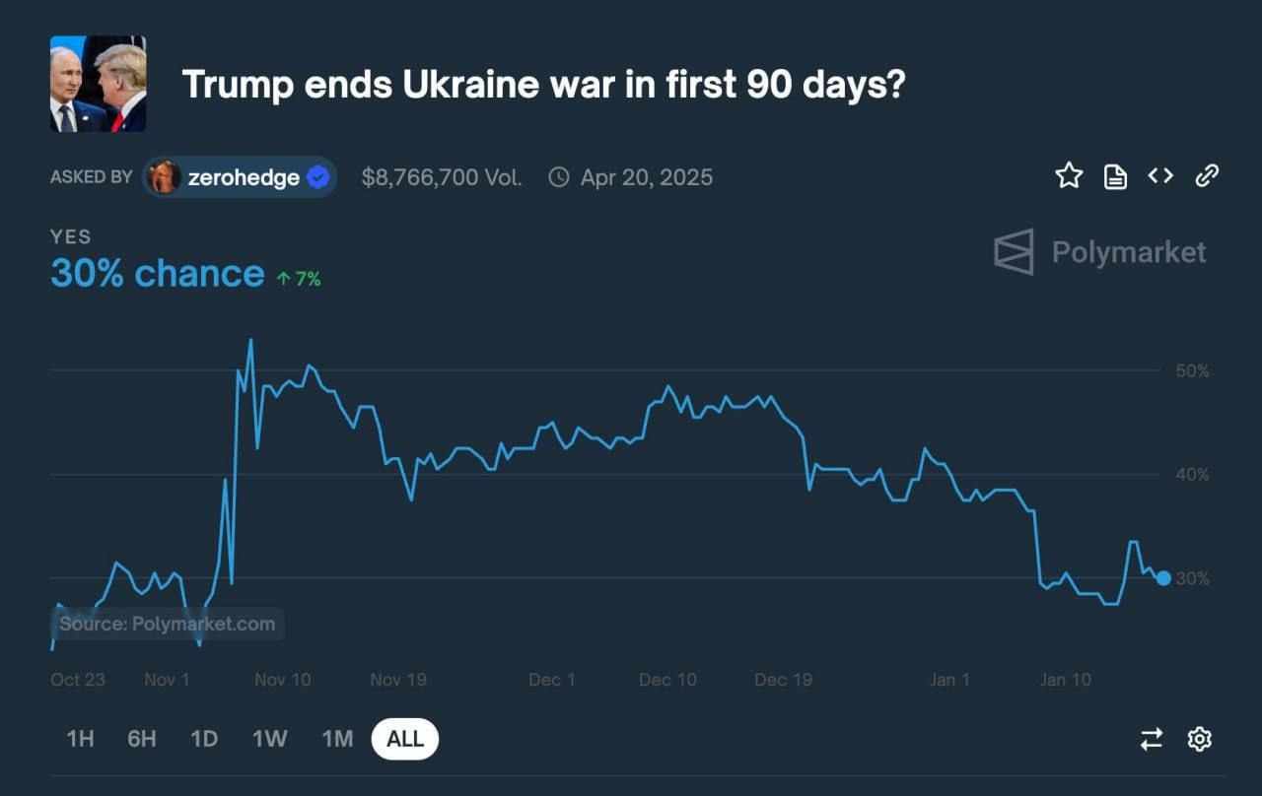This screenshot has height=796, width=1262.
Task: Switch chart to 1D range
Action: (204, 739)
